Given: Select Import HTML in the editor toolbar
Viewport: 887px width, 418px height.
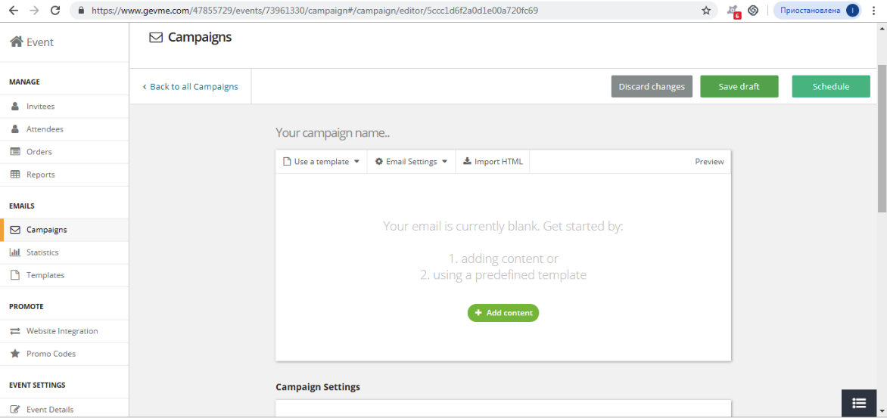Looking at the screenshot, I should [493, 162].
